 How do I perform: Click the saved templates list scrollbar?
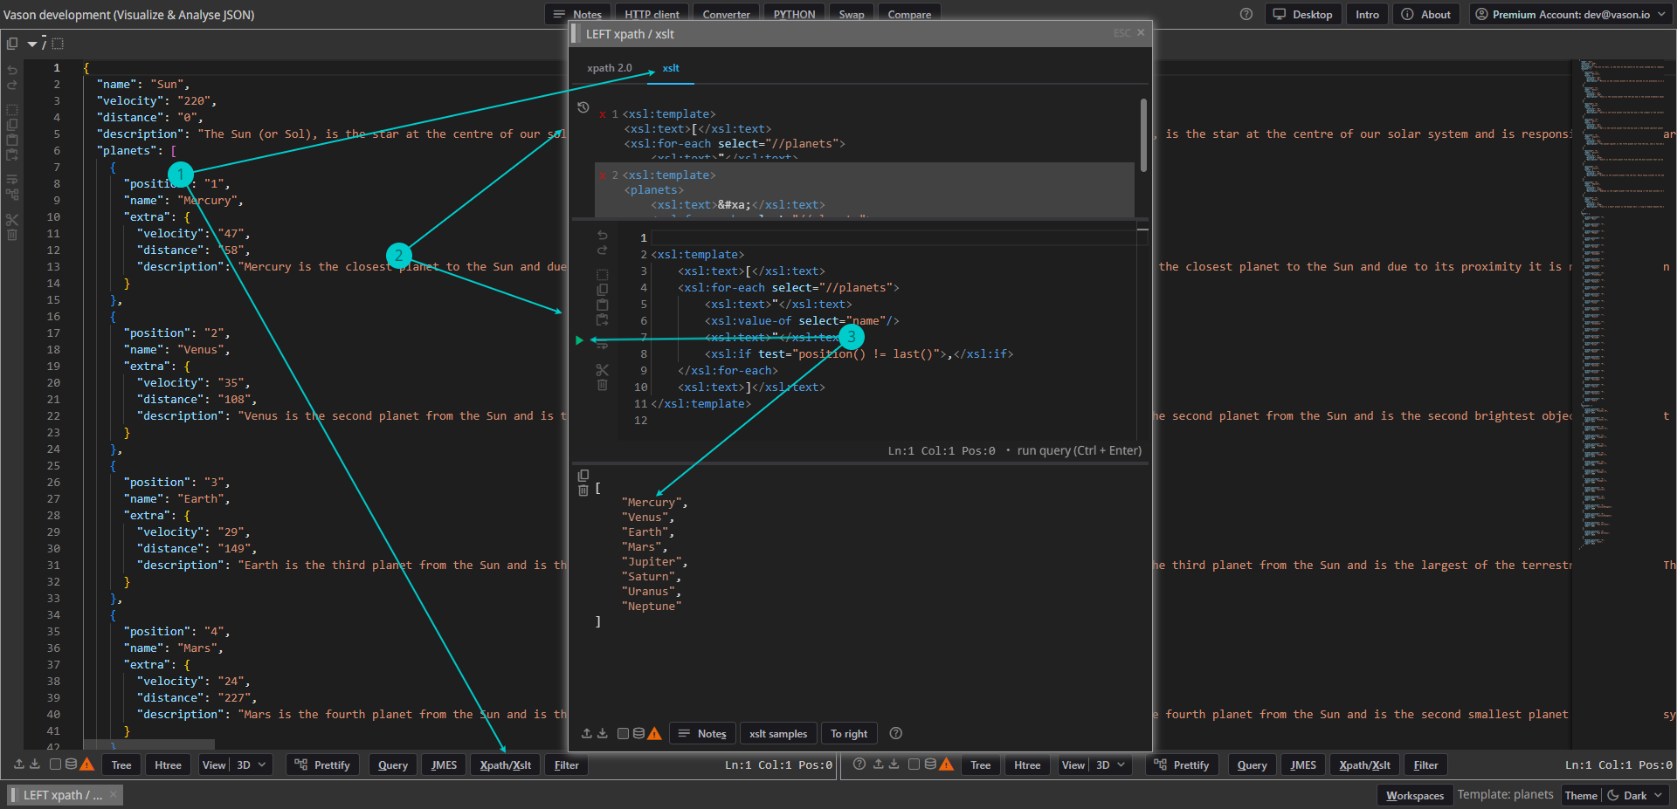pos(1142,135)
